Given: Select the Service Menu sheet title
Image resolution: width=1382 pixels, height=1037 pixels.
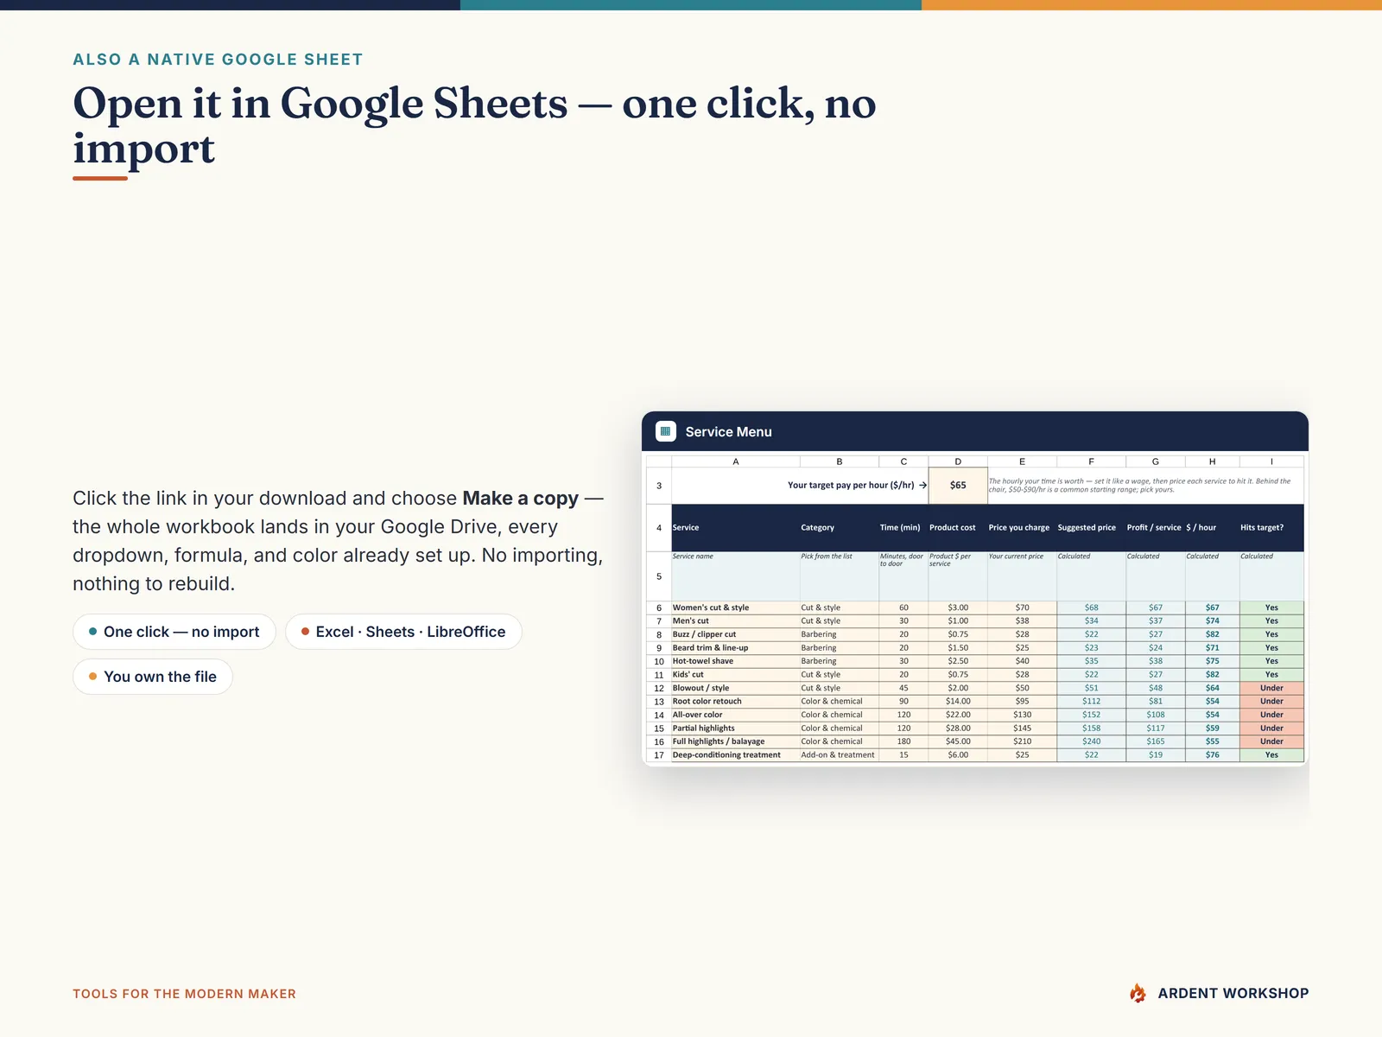Looking at the screenshot, I should (x=728, y=432).
